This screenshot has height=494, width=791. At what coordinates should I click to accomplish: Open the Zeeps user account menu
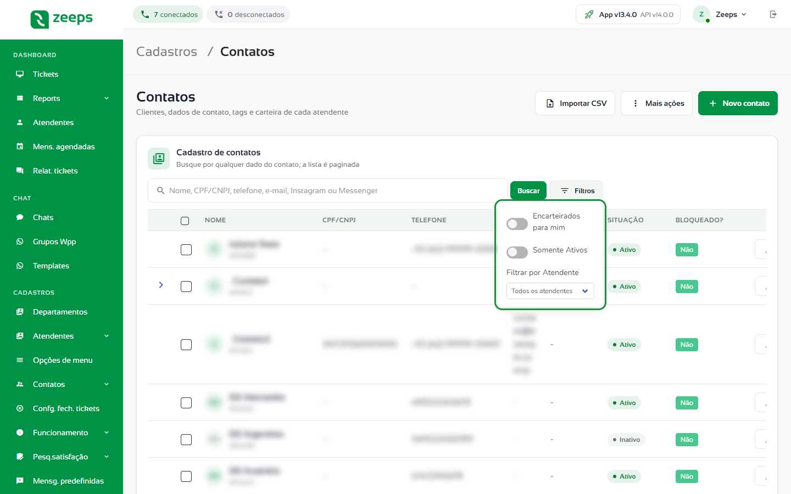[720, 14]
